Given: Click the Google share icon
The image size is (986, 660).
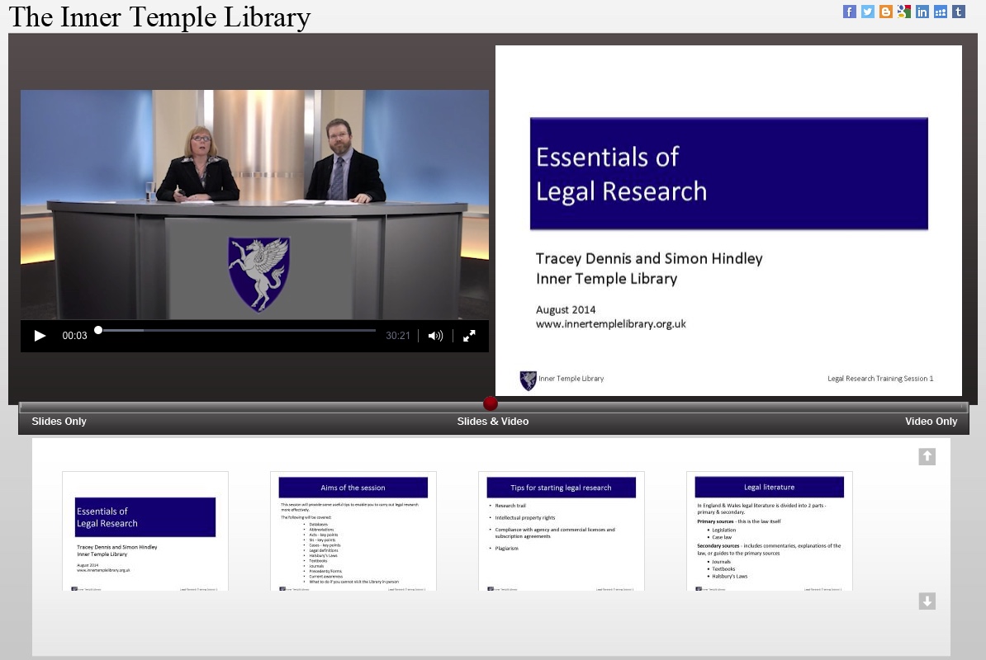Looking at the screenshot, I should click(x=903, y=12).
